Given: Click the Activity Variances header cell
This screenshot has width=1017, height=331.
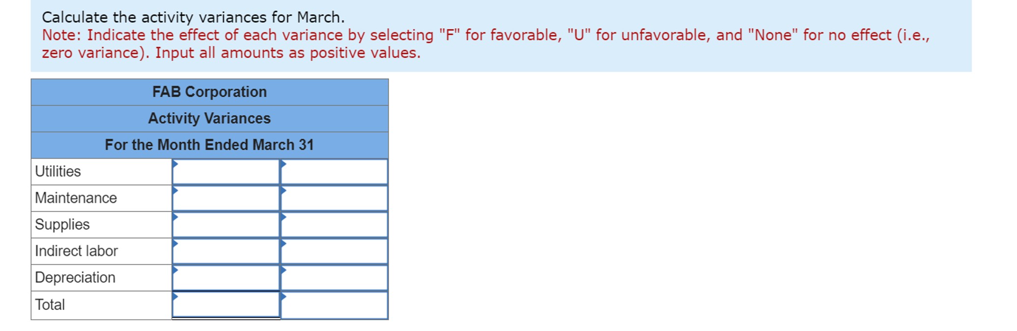Looking at the screenshot, I should [x=209, y=118].
